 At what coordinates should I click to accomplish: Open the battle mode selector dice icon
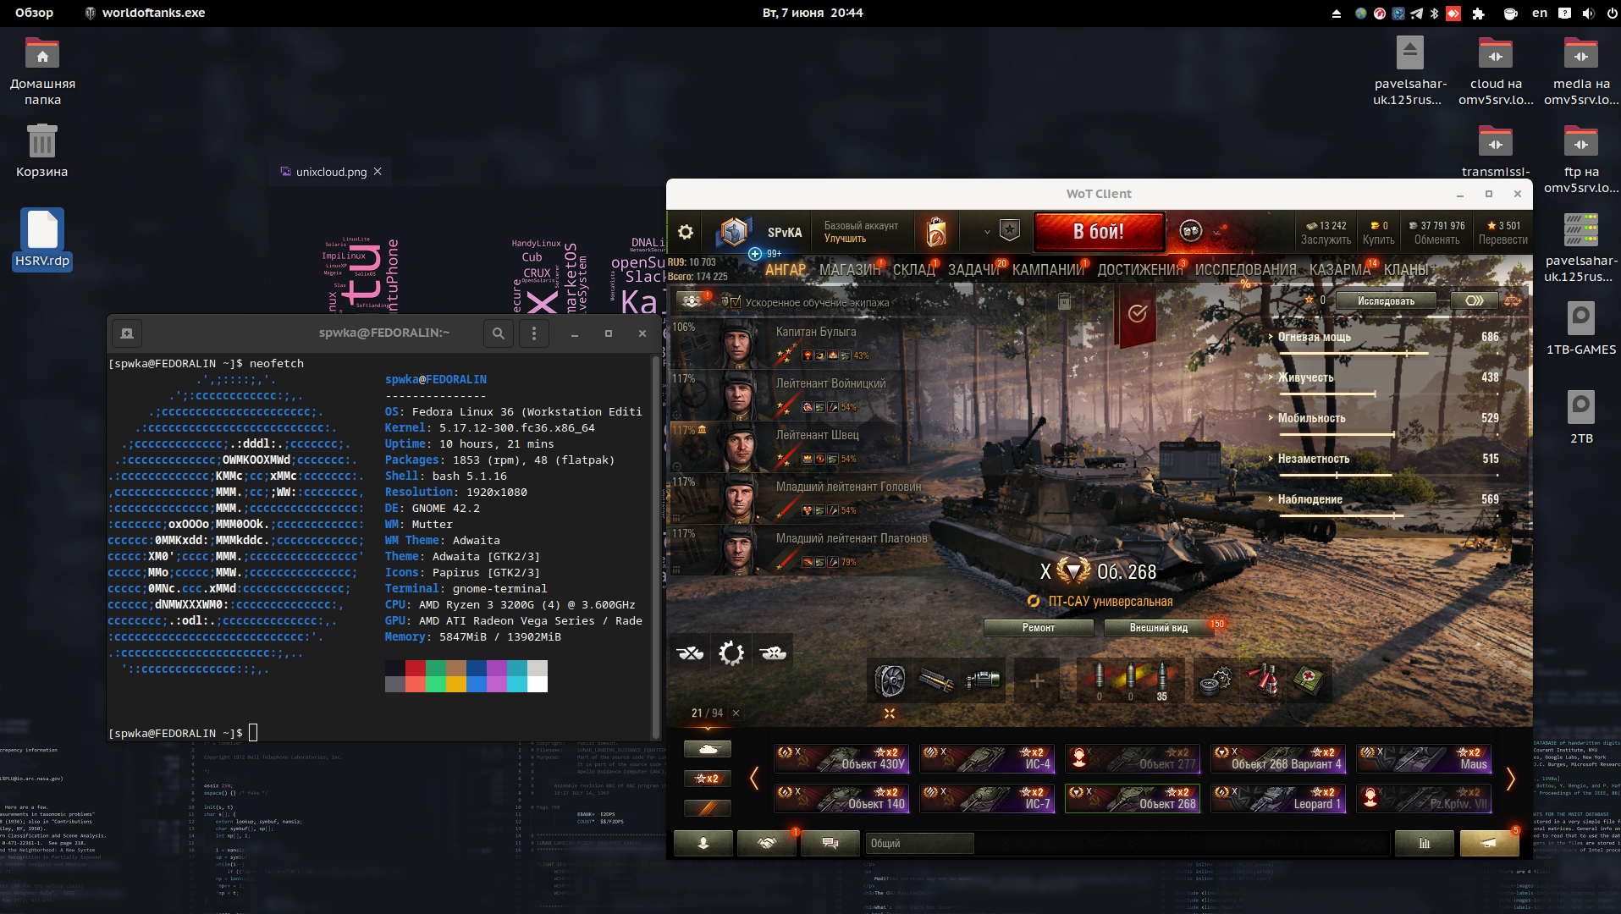click(x=1191, y=230)
